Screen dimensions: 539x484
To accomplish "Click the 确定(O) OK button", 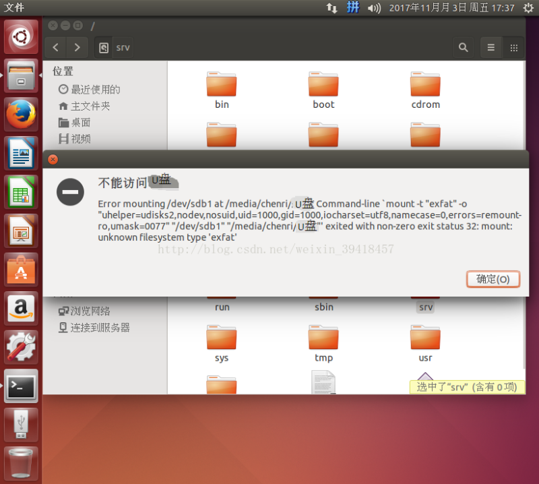I will [493, 279].
